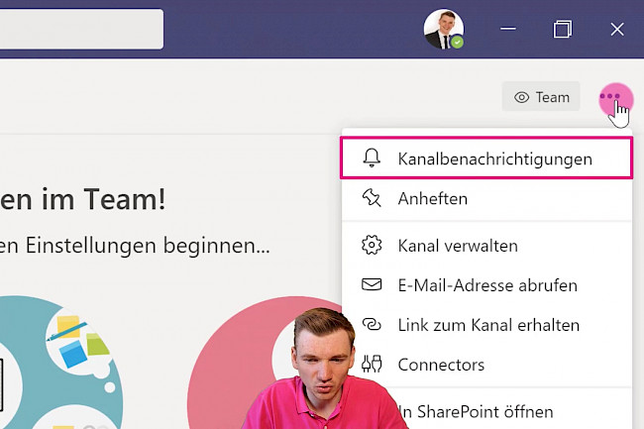Open Connectors from the menu
644x429 pixels.
click(486, 365)
